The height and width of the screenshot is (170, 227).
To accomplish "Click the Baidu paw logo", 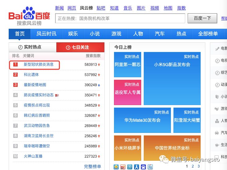I will (x=29, y=16).
